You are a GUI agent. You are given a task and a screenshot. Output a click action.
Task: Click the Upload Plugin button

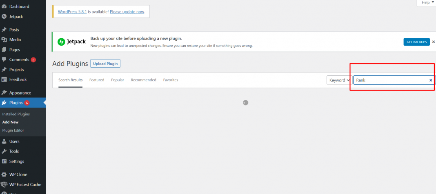pos(105,64)
